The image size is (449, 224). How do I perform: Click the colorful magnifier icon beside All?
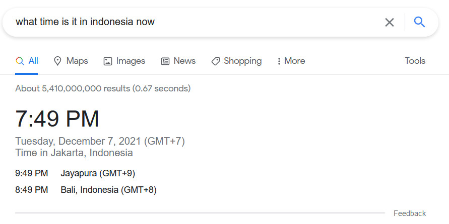click(x=20, y=61)
